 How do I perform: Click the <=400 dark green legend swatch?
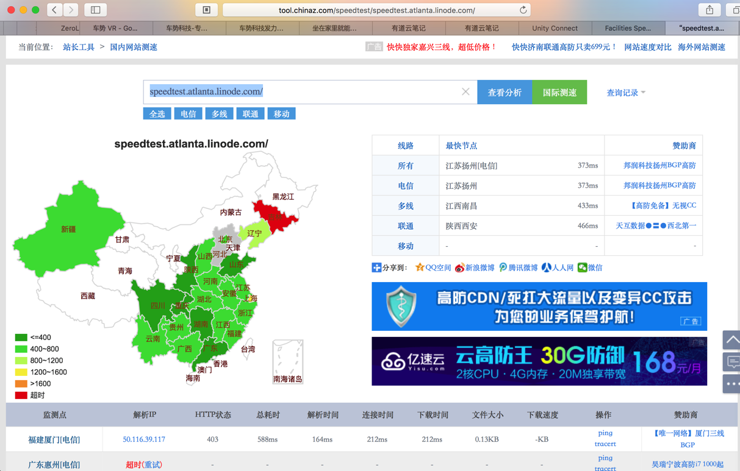pos(21,338)
